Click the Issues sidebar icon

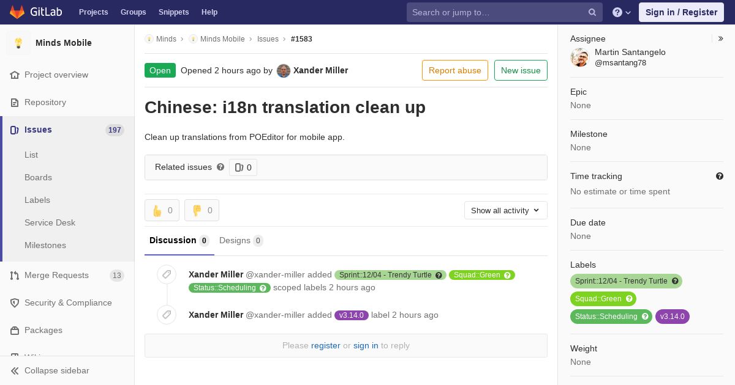point(15,130)
